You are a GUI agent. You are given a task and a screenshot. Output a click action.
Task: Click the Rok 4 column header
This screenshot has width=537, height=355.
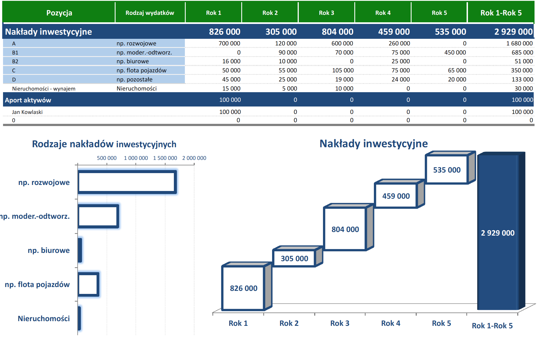pyautogui.click(x=383, y=13)
